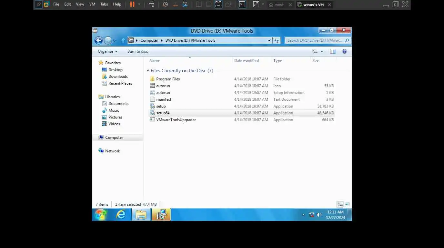444x248 pixels.
Task: Open the File menu in VMware
Action: tap(56, 4)
